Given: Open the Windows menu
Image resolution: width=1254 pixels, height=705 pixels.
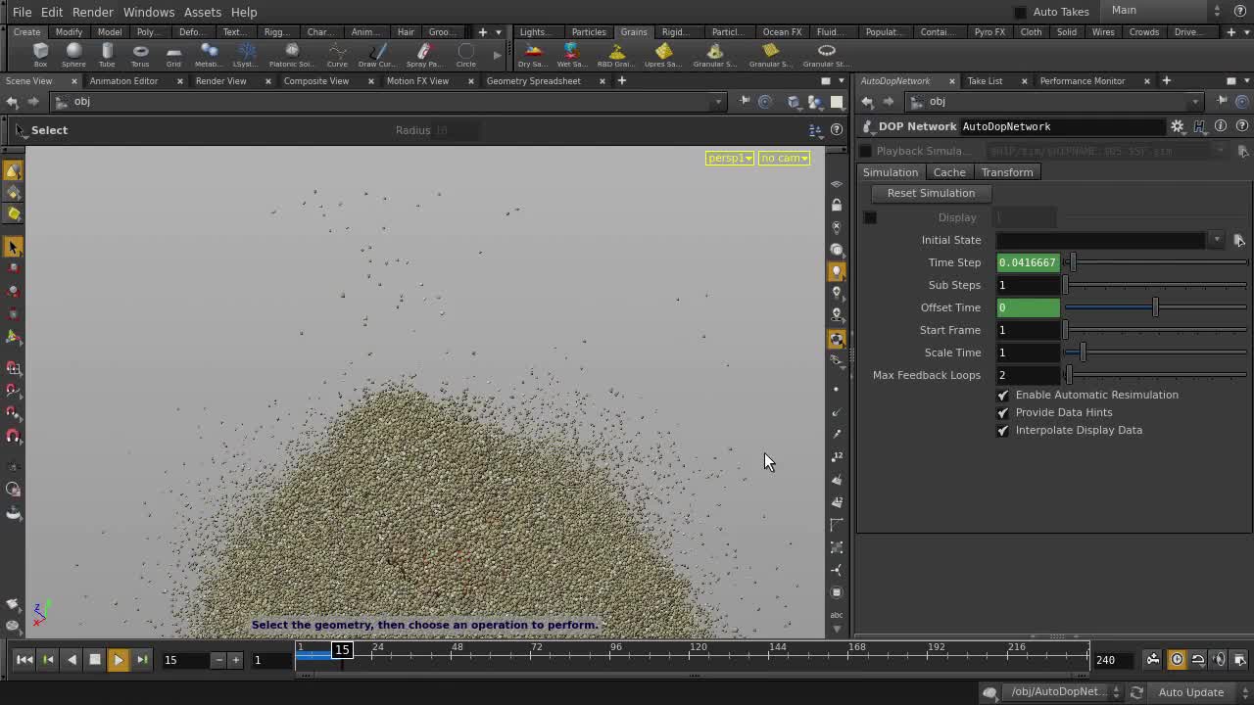Looking at the screenshot, I should (x=148, y=12).
